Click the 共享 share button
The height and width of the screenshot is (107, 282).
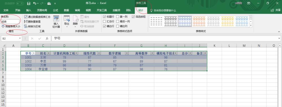coord(276,10)
